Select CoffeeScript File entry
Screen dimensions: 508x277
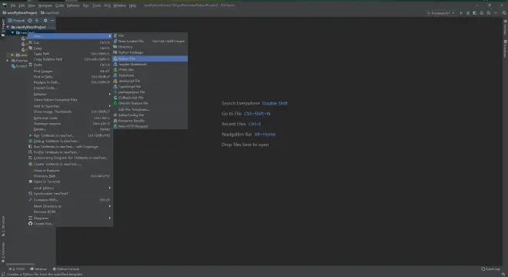(150, 98)
